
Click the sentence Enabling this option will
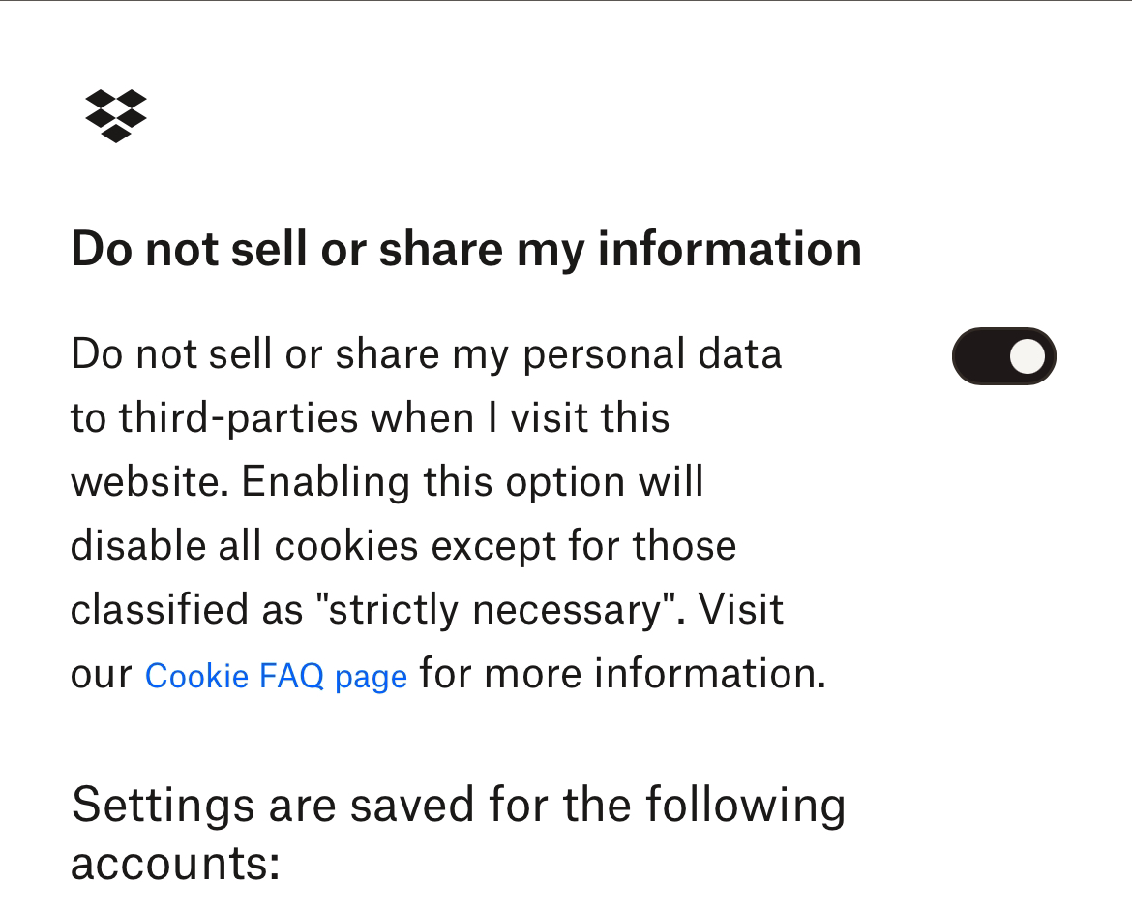[472, 482]
